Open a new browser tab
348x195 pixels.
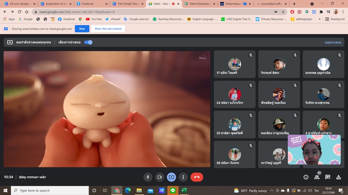[294, 4]
